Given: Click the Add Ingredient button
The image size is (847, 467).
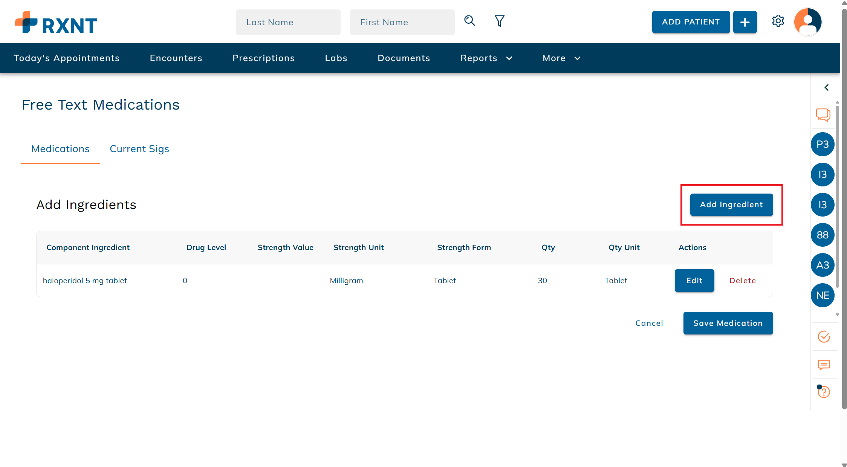Looking at the screenshot, I should [x=731, y=205].
